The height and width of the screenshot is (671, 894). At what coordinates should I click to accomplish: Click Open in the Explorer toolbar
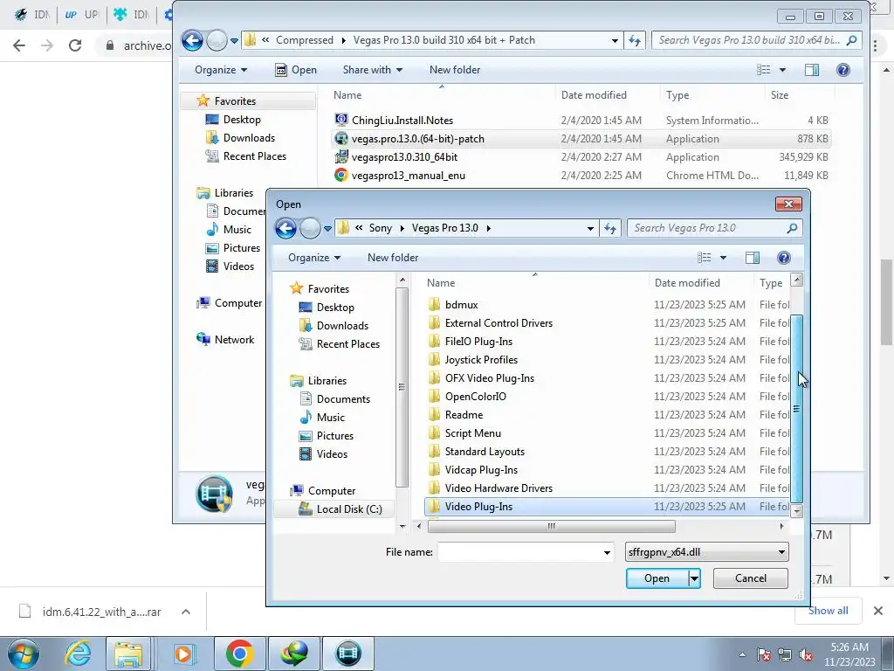pyautogui.click(x=296, y=70)
